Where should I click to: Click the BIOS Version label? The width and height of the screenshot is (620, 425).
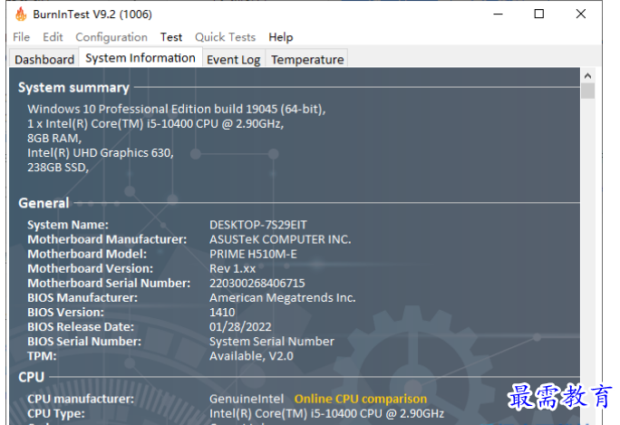65,313
